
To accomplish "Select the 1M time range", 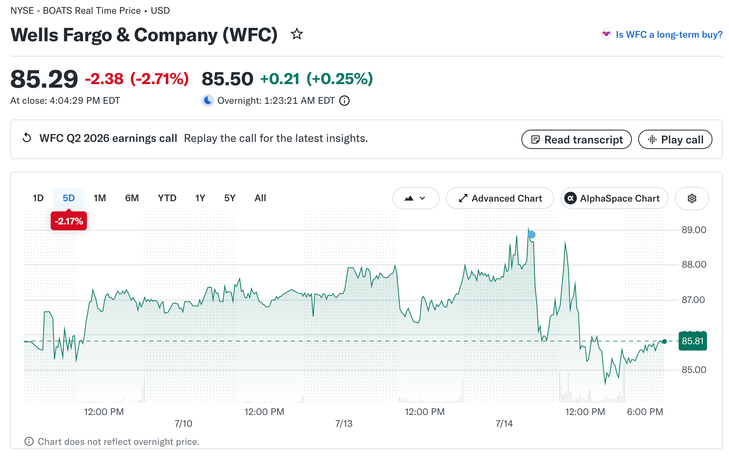I will pyautogui.click(x=100, y=198).
